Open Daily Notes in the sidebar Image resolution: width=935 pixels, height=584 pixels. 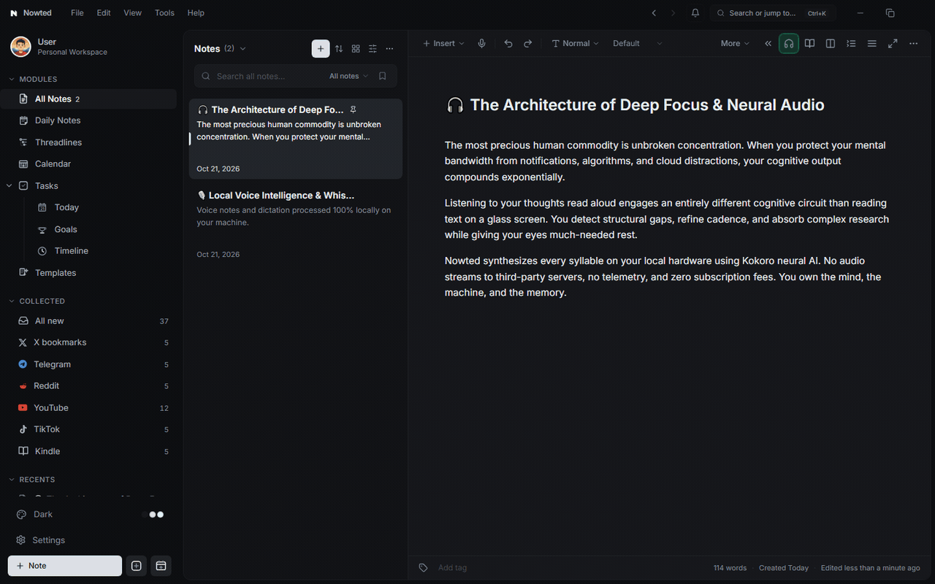88,120
